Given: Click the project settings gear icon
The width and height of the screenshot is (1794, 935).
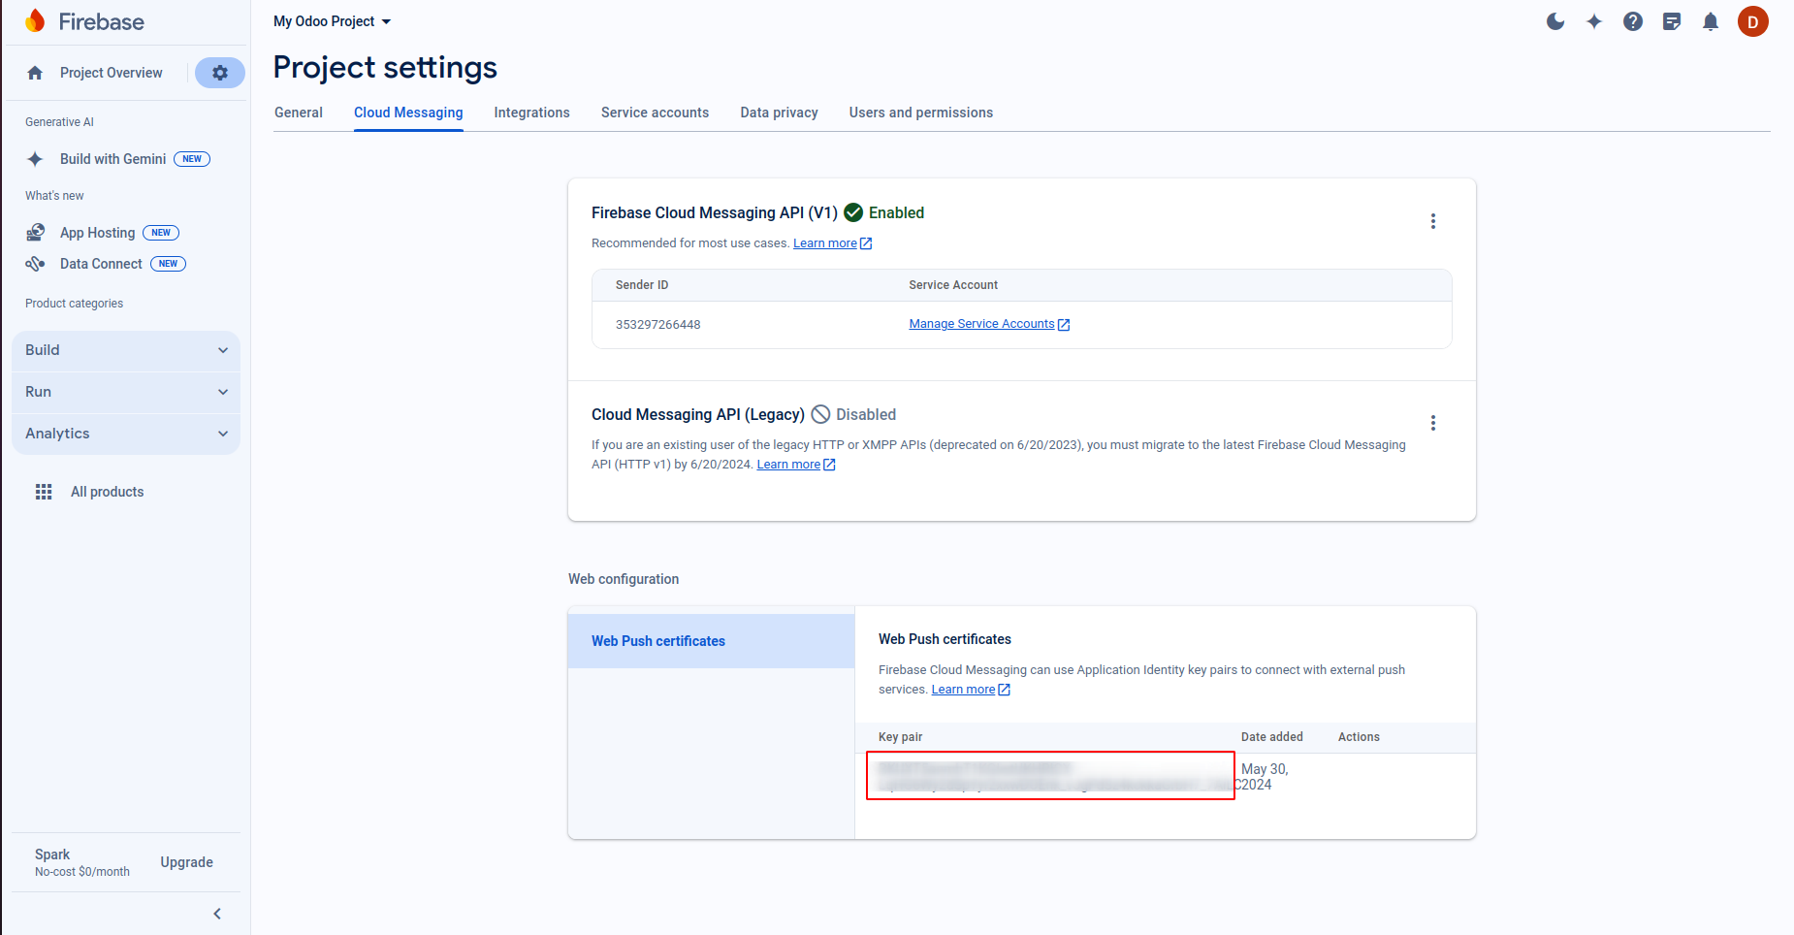Looking at the screenshot, I should pos(220,73).
